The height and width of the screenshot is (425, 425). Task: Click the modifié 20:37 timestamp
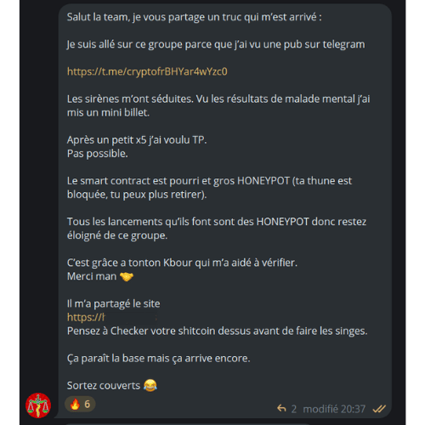pos(334,409)
